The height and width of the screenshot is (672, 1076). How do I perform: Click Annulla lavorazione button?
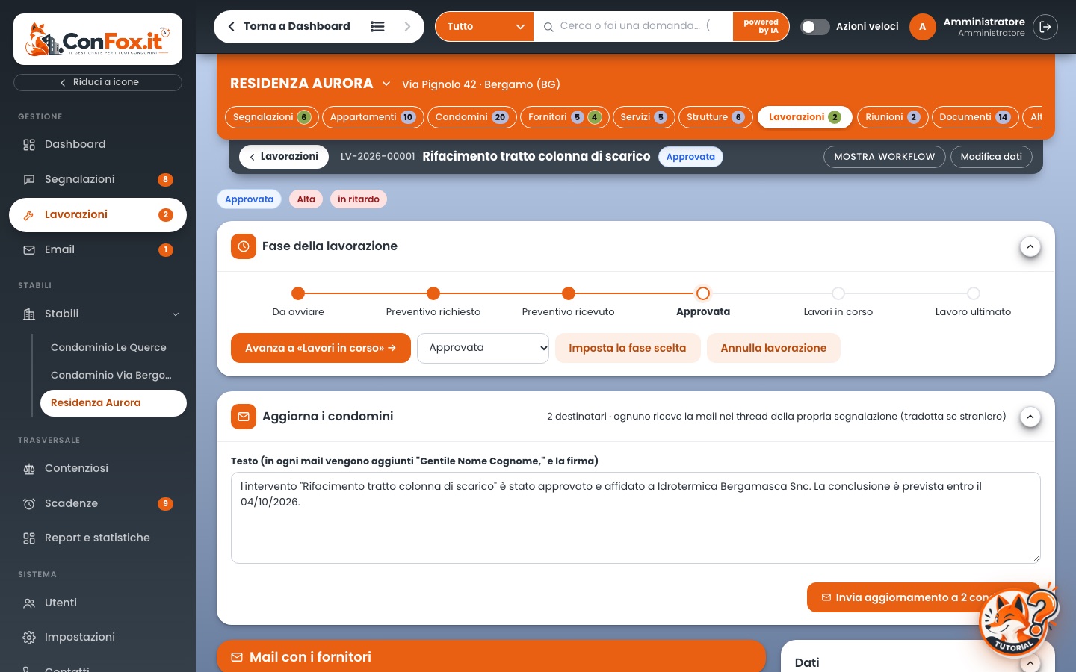coord(773,348)
